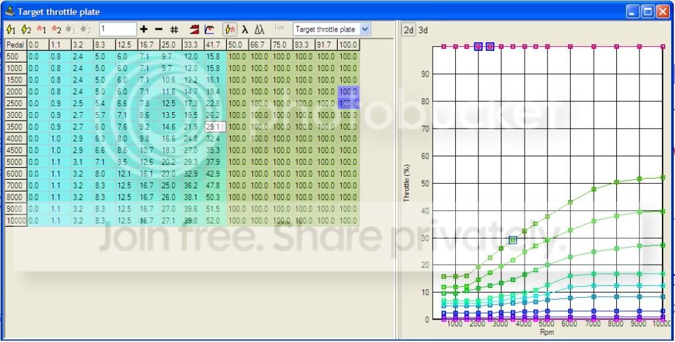Screen dimensions: 675x342
Task: Click the adjustment value input field
Action: 117,30
